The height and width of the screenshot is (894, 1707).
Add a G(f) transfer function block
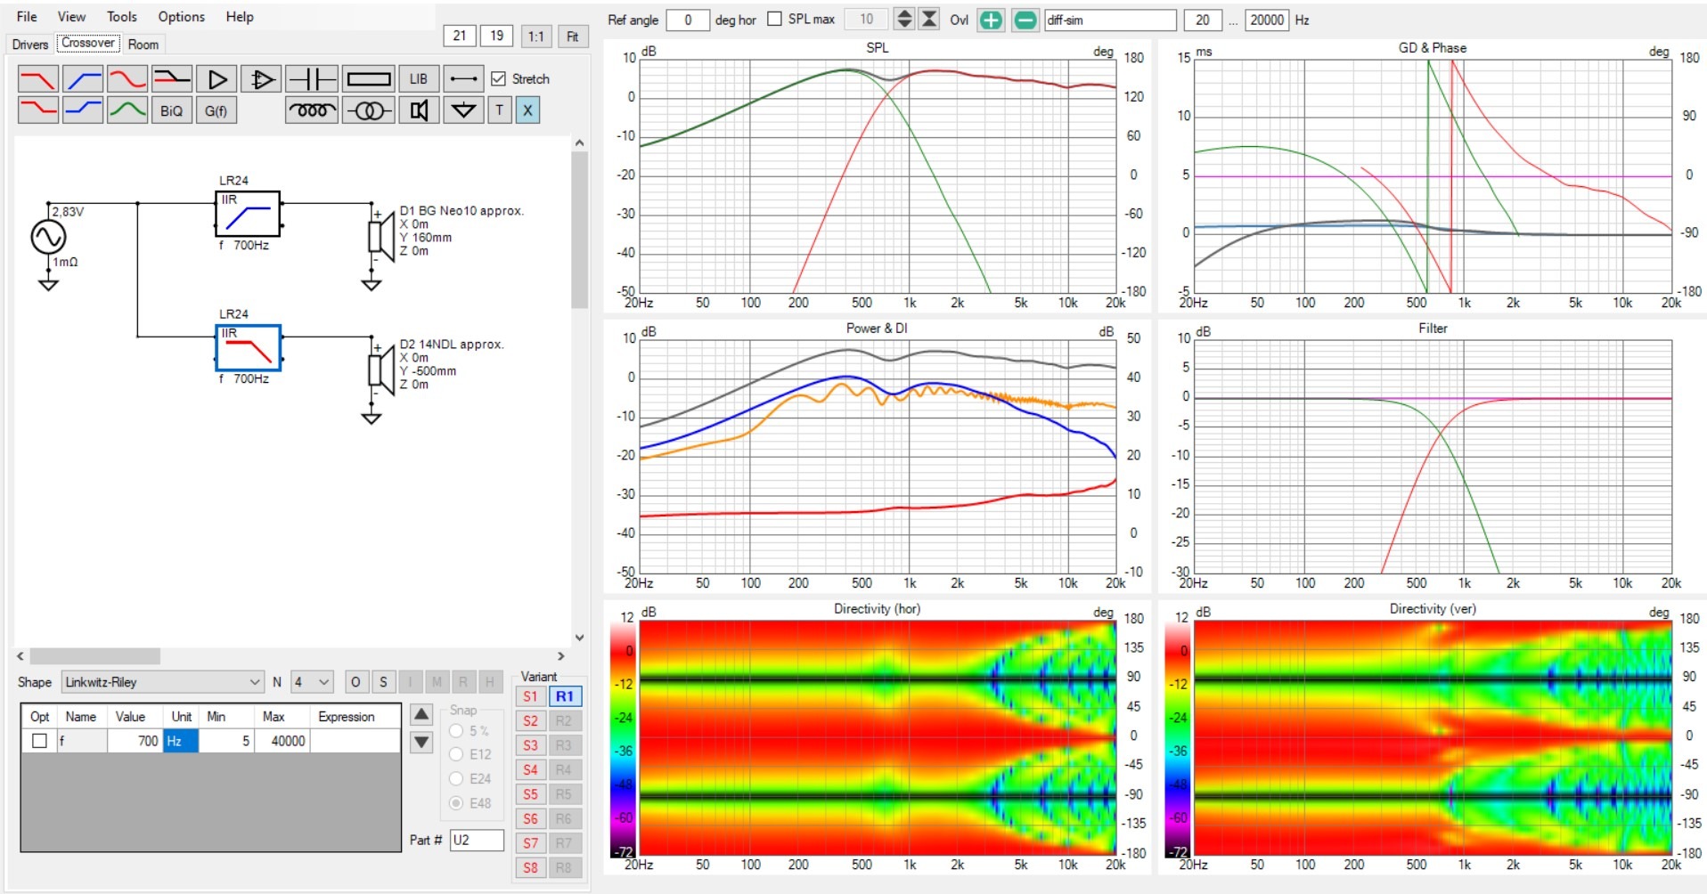point(216,110)
